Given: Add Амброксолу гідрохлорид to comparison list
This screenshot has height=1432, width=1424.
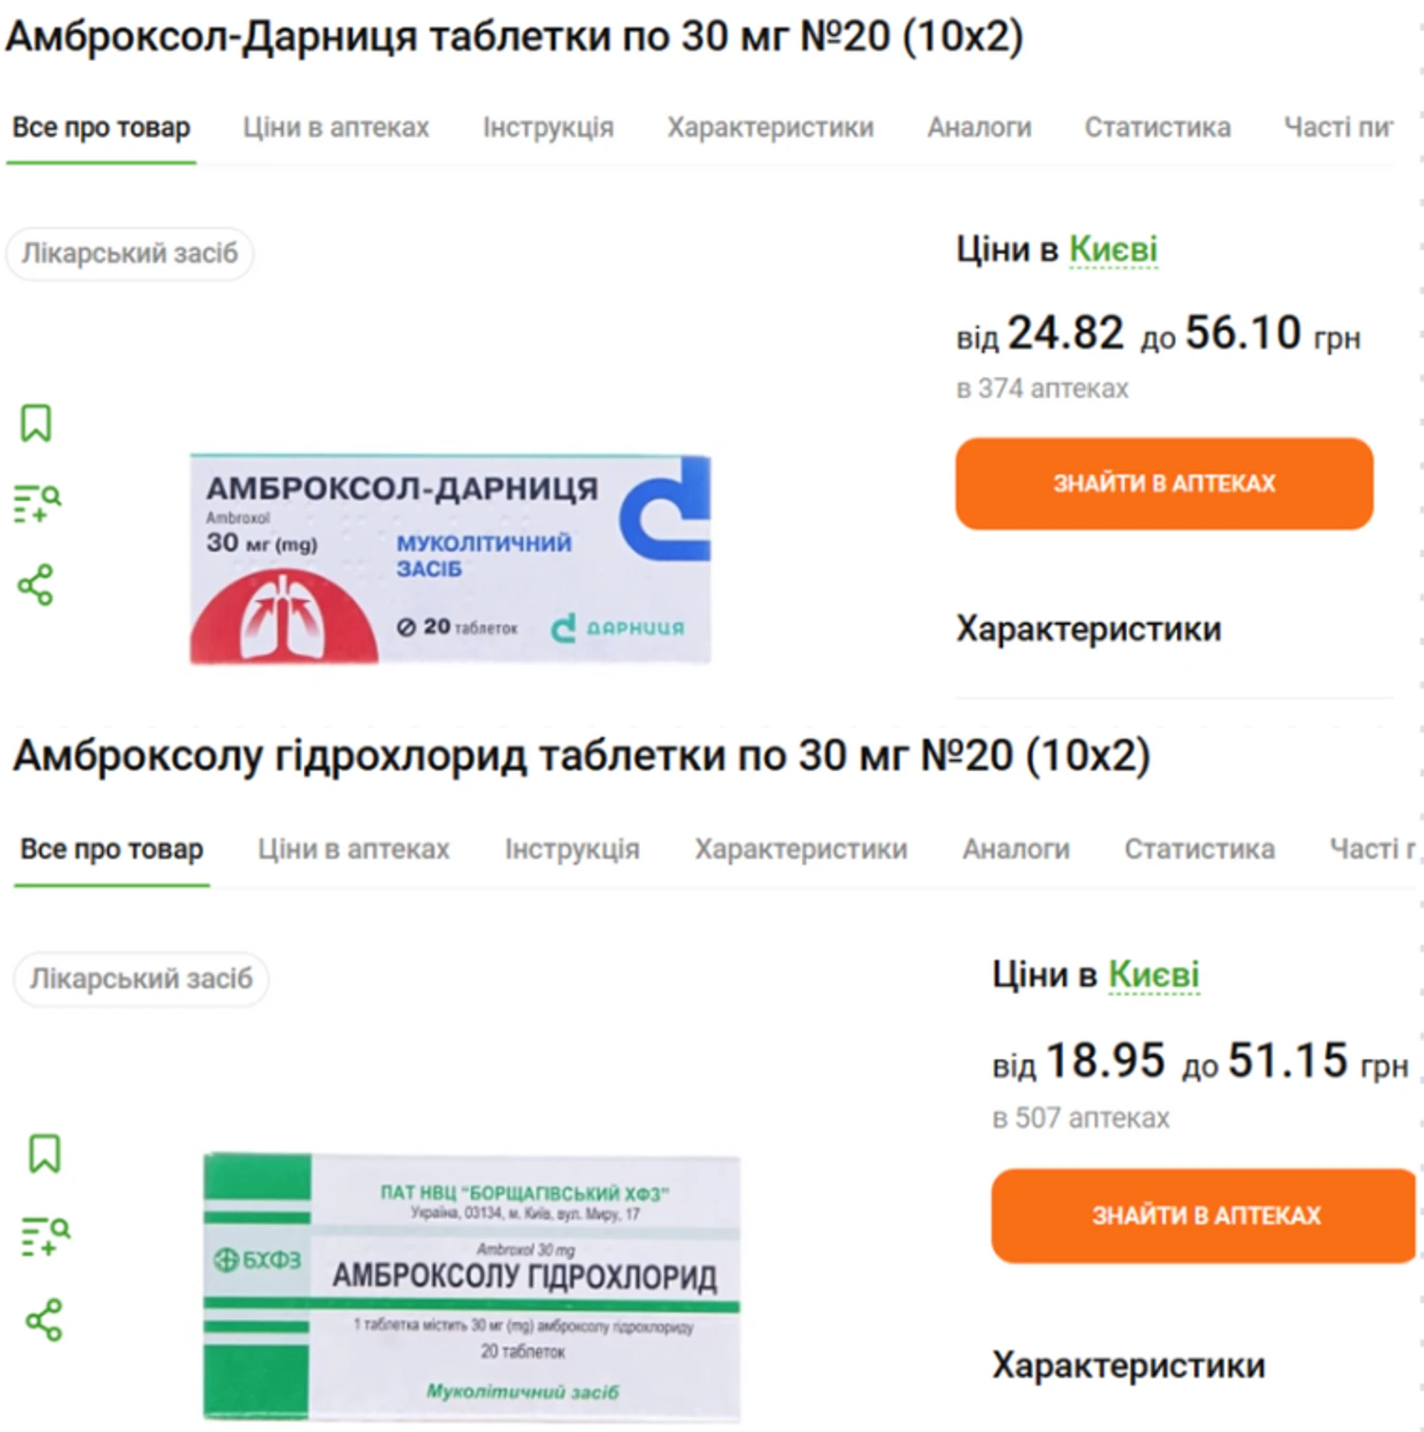Looking at the screenshot, I should pos(45,1236).
